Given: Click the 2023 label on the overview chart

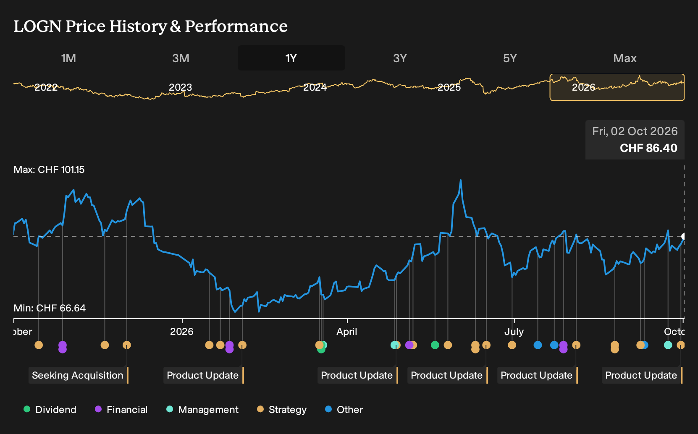Looking at the screenshot, I should click(180, 87).
